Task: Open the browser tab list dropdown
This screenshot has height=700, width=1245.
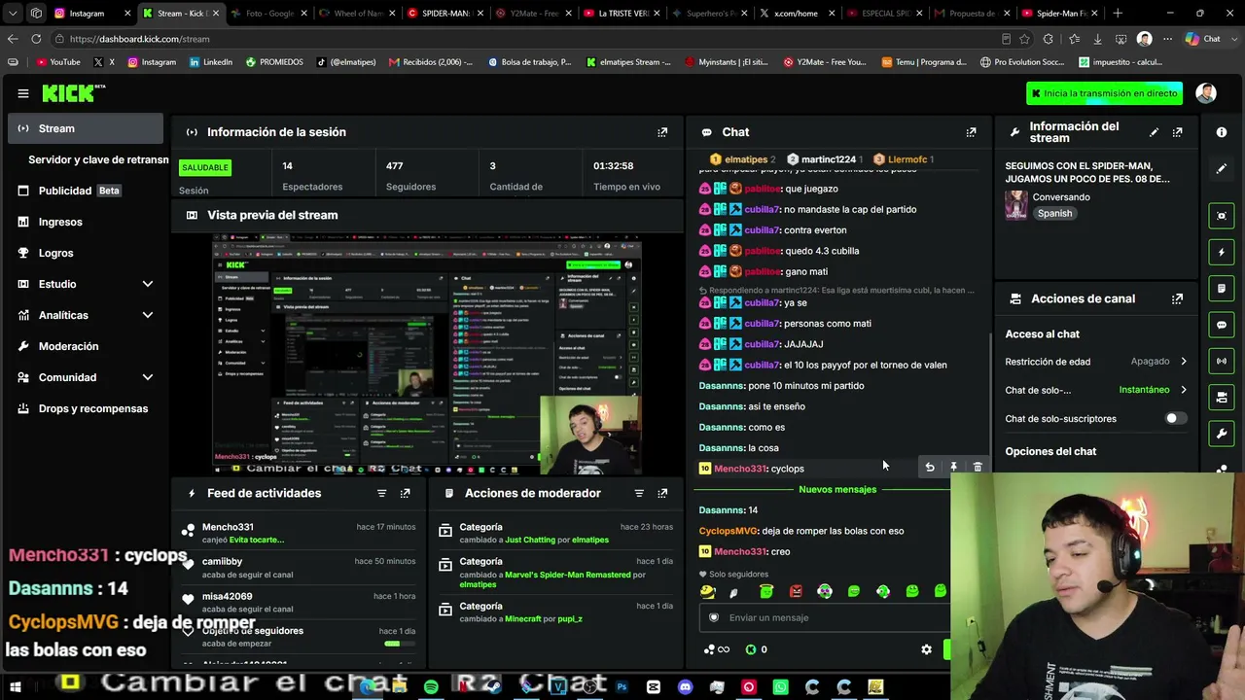Action: tap(13, 14)
